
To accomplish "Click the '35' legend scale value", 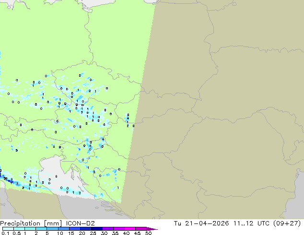I will (x=115, y=233).
